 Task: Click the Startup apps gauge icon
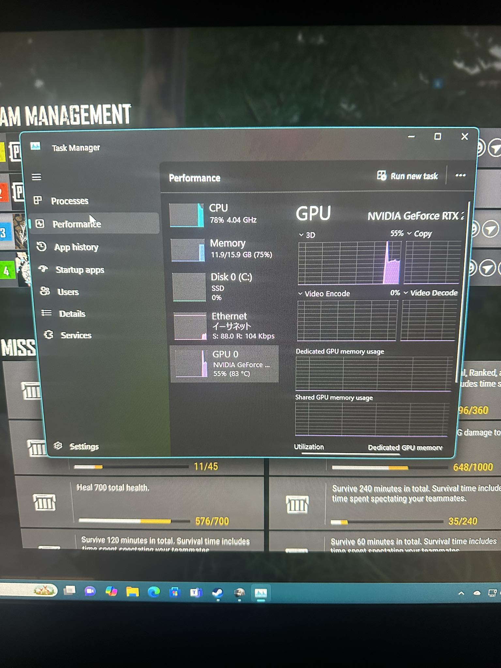pyautogui.click(x=43, y=269)
